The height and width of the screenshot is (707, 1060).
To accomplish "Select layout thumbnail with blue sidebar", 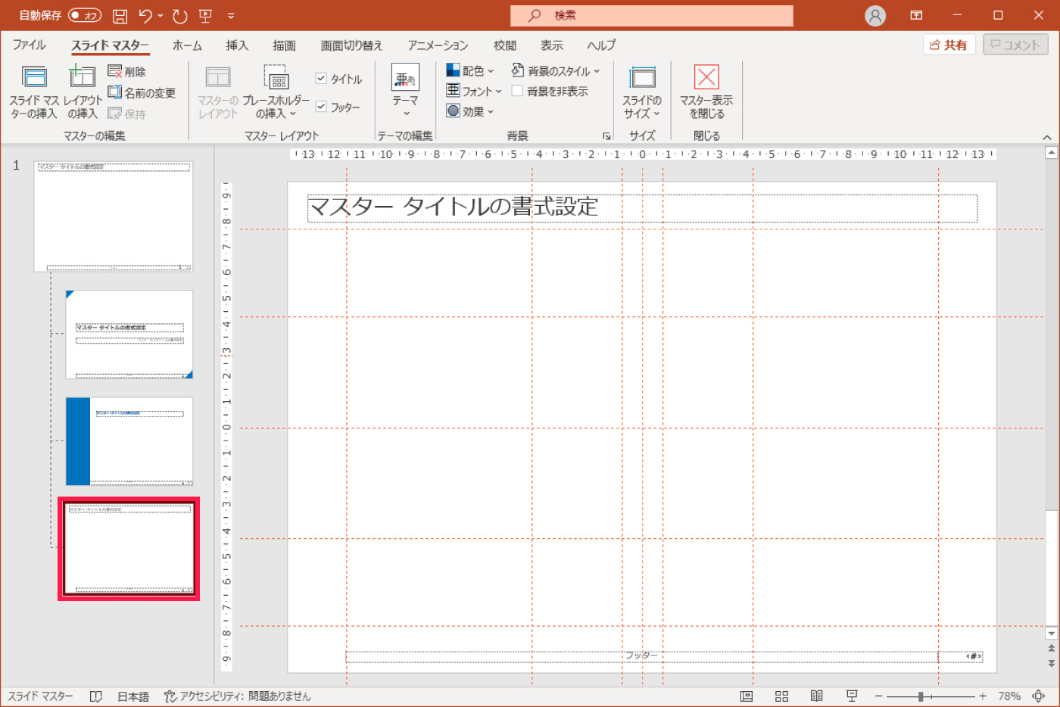I will coord(129,441).
